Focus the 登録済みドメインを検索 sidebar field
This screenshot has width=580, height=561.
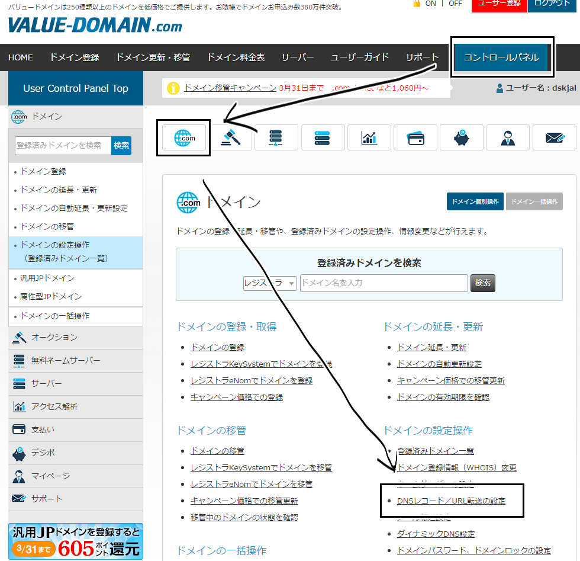tap(63, 146)
